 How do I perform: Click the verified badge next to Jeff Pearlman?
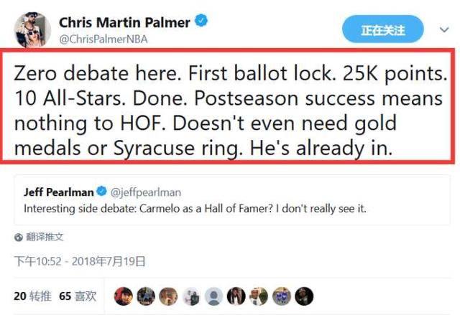102,192
